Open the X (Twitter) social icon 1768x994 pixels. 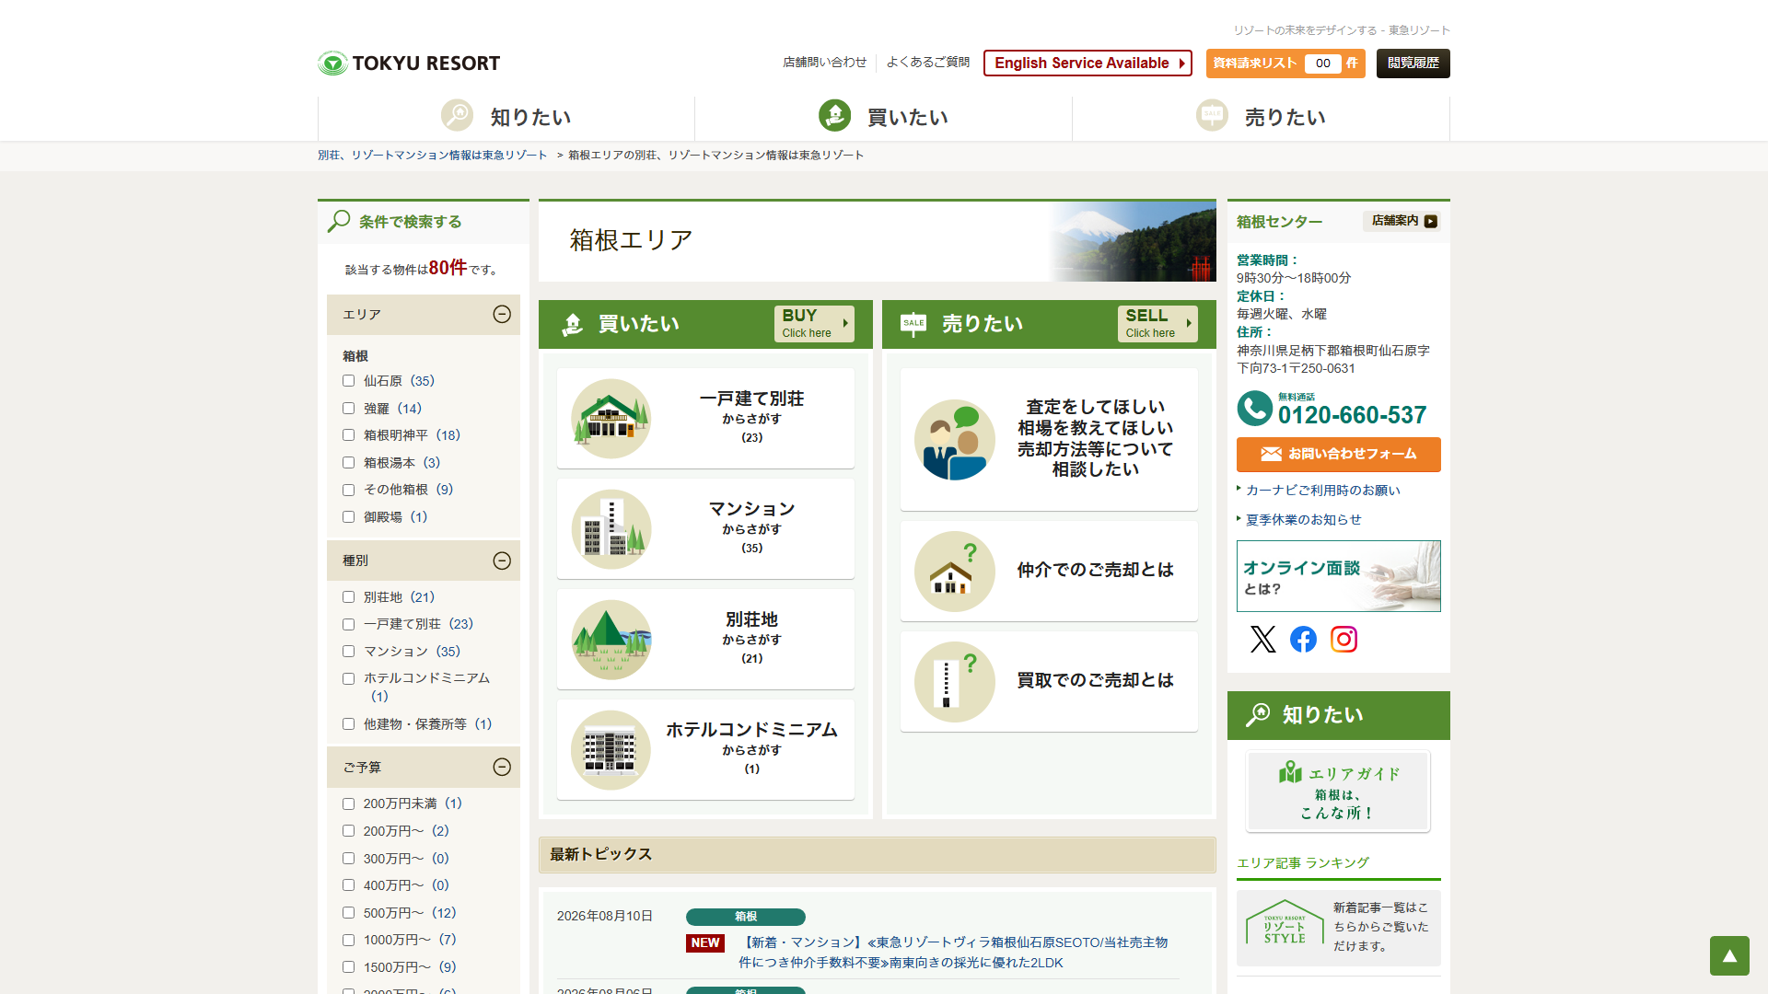tap(1262, 639)
